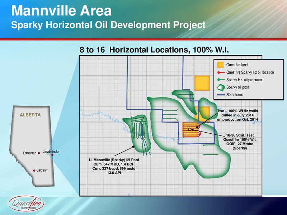Click 'Two – 100% WI Hz wells' annotation
287x215 pixels.
pyautogui.click(x=237, y=111)
